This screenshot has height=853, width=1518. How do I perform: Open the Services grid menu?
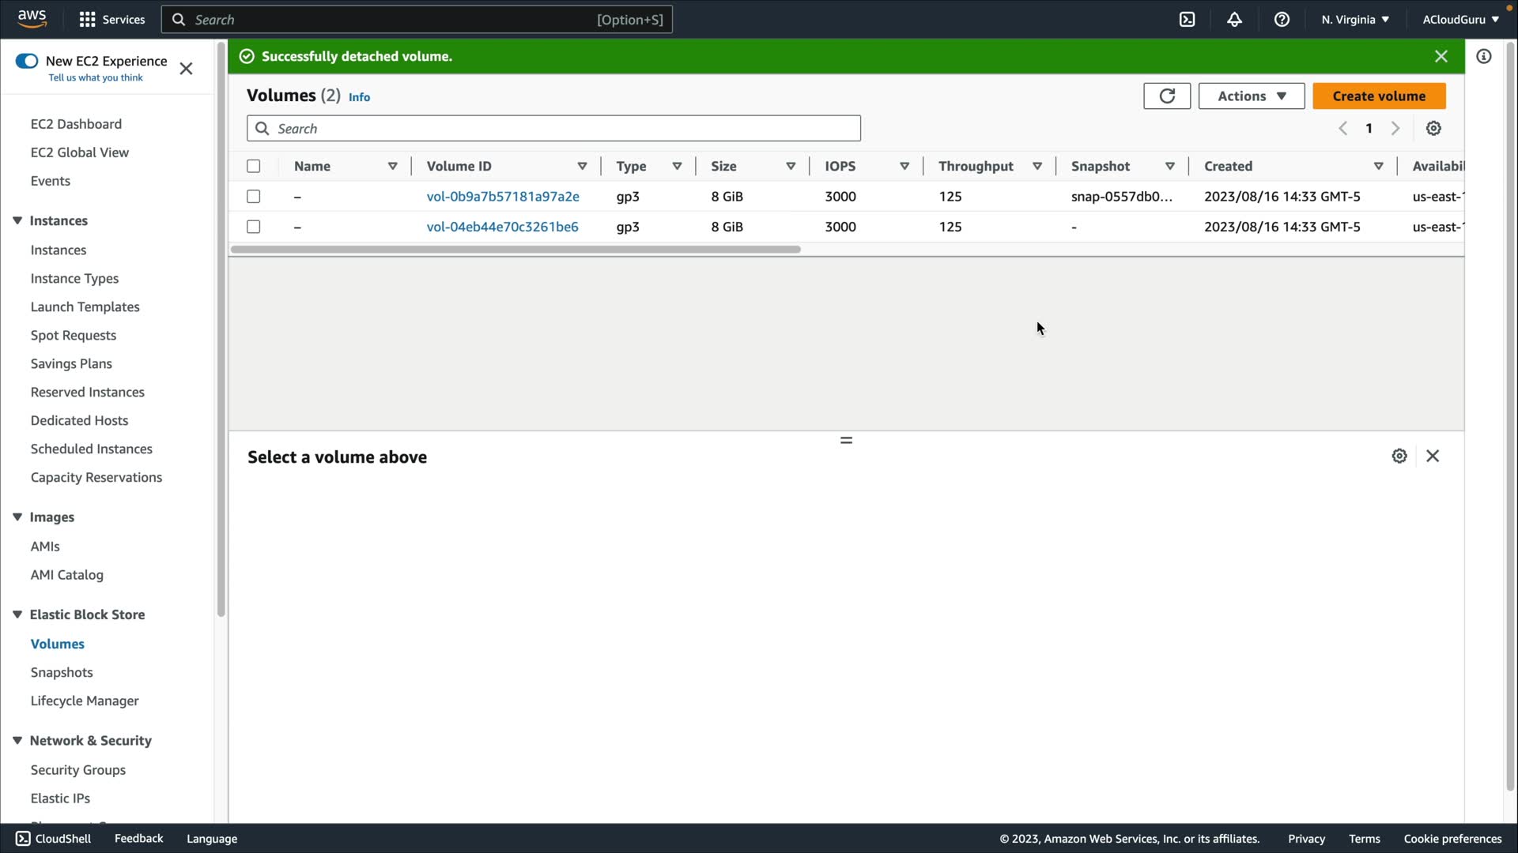111,20
